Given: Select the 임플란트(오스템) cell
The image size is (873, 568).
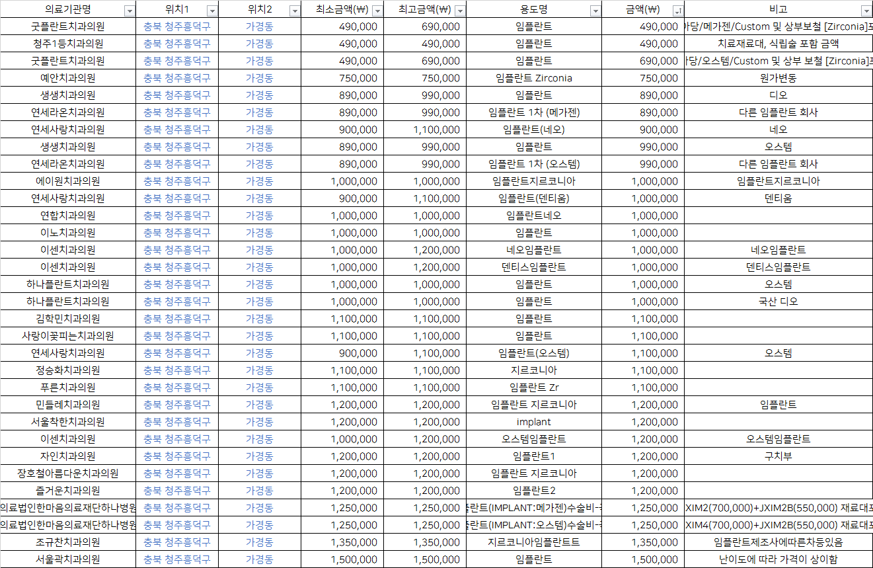Looking at the screenshot, I should click(x=534, y=353).
